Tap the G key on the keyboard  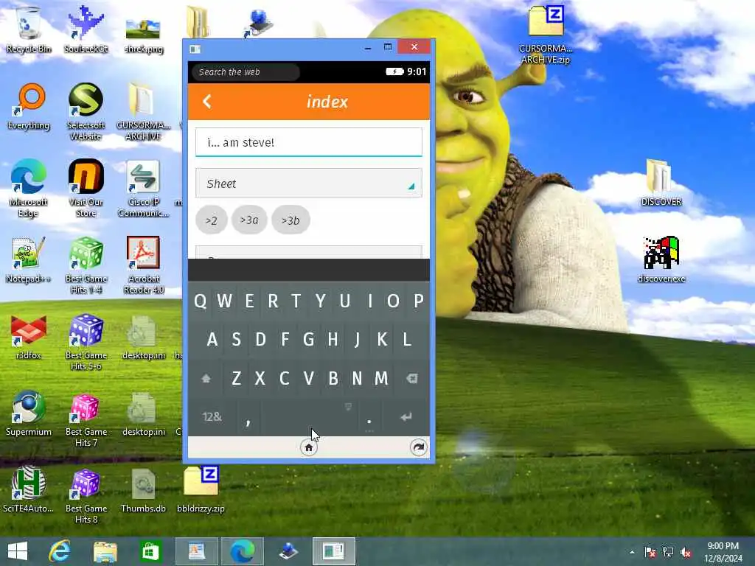pos(309,340)
